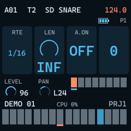Select the eighth (last) page block
131x131 pixels.
(124, 82)
